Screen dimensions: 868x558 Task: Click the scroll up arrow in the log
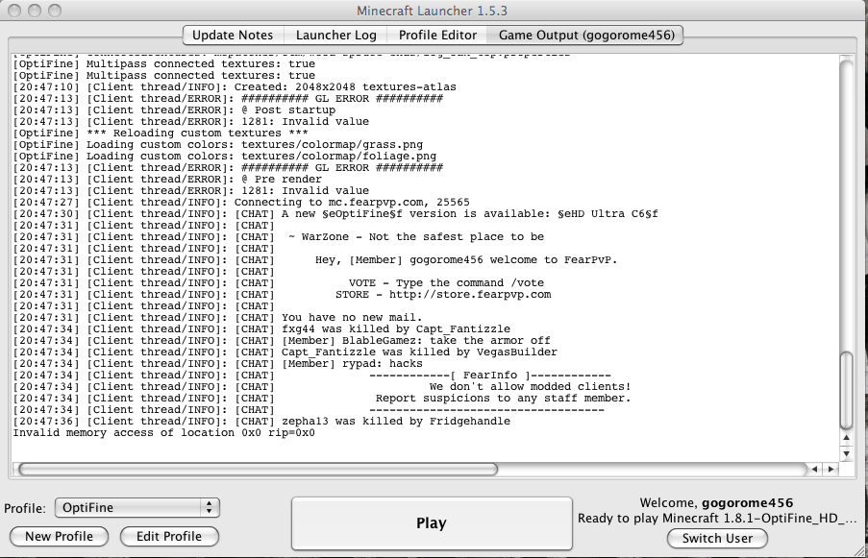pos(846,436)
